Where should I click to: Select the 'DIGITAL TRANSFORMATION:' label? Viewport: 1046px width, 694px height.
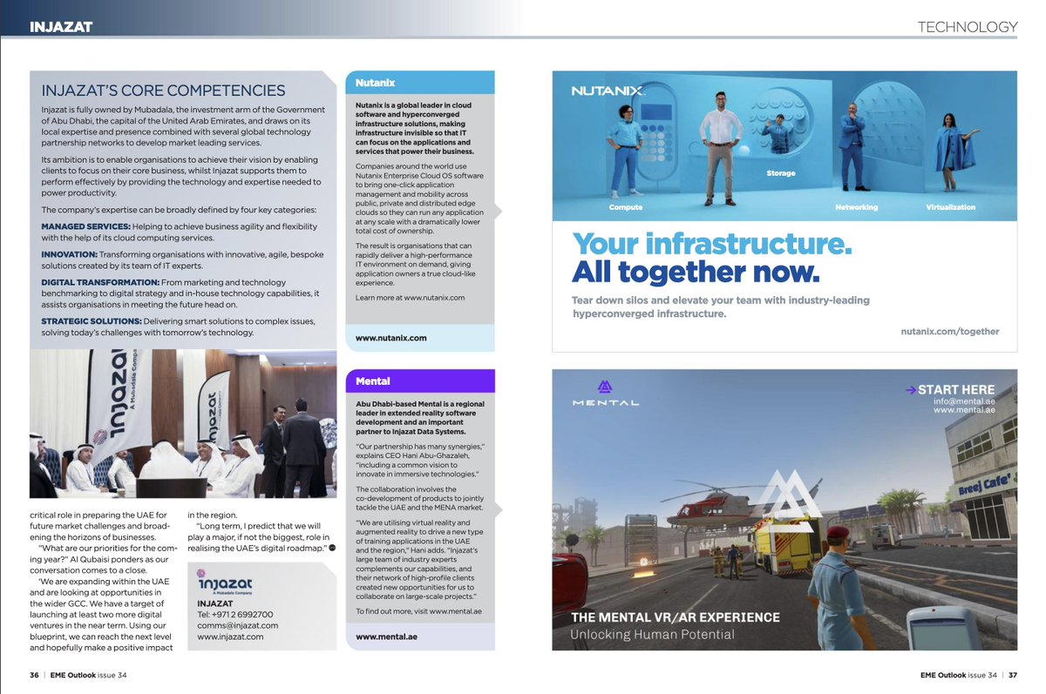tap(100, 282)
